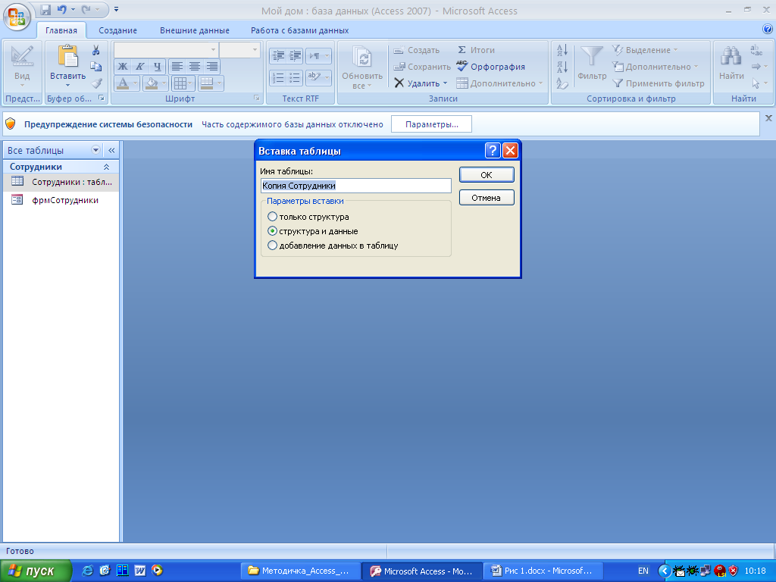
Task: Click the Параметры... security button
Action: tap(431, 124)
